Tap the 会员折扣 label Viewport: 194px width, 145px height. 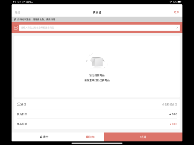click(22, 114)
